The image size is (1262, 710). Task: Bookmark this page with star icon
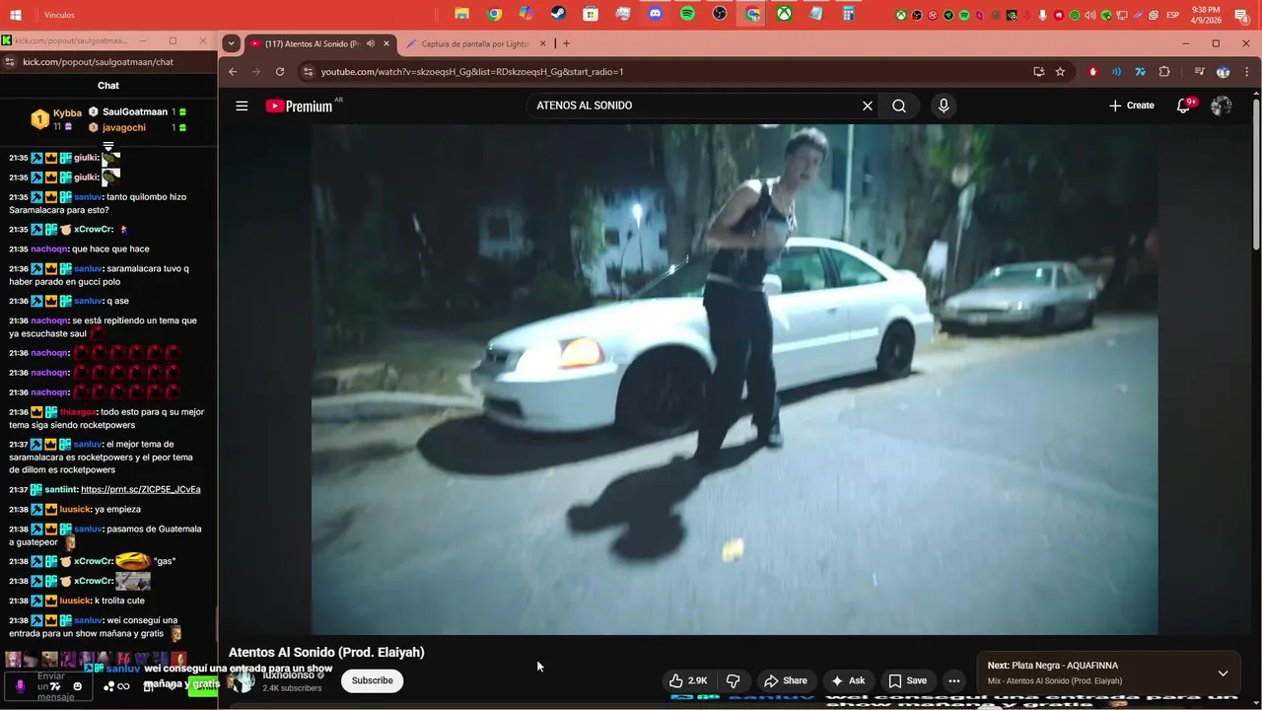pyautogui.click(x=1060, y=71)
